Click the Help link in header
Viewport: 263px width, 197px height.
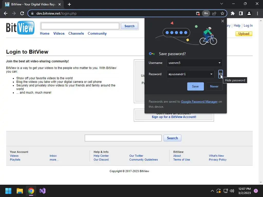coord(237,25)
